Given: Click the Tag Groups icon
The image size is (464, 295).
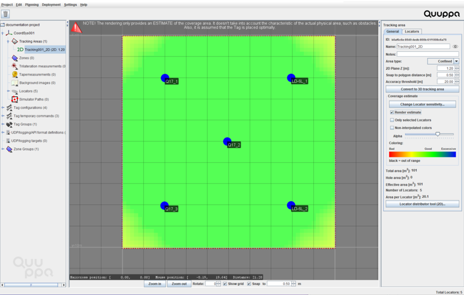Looking at the screenshot, I should (x=9, y=124).
